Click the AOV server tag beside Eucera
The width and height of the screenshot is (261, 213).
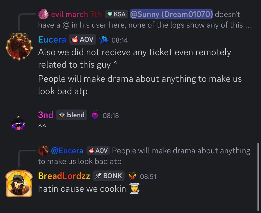pyautogui.click(x=83, y=40)
